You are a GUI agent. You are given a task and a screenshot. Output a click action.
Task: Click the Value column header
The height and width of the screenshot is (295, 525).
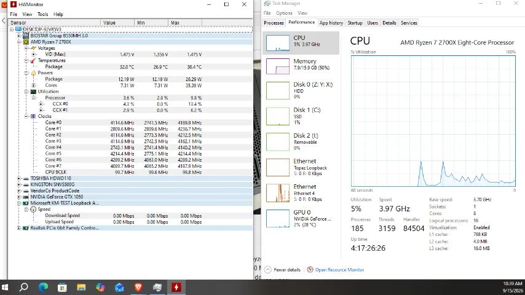(x=117, y=23)
